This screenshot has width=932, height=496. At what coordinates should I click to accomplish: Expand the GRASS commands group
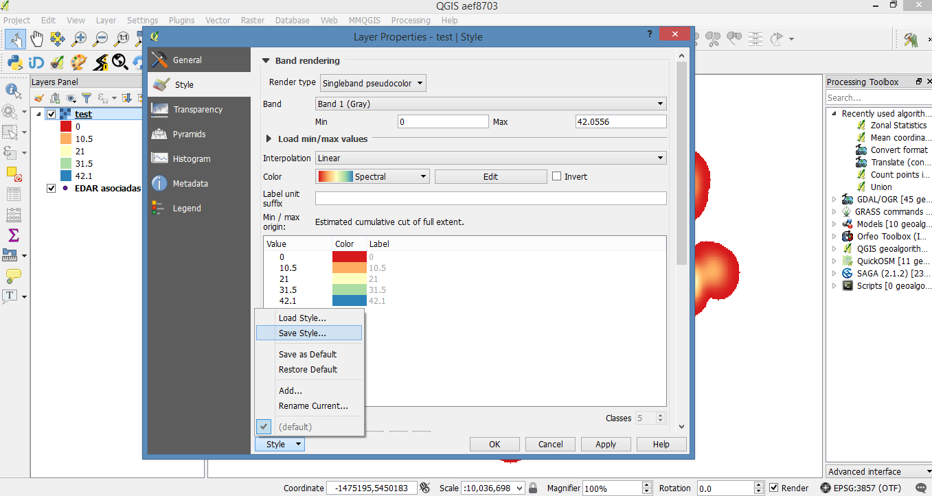point(833,211)
